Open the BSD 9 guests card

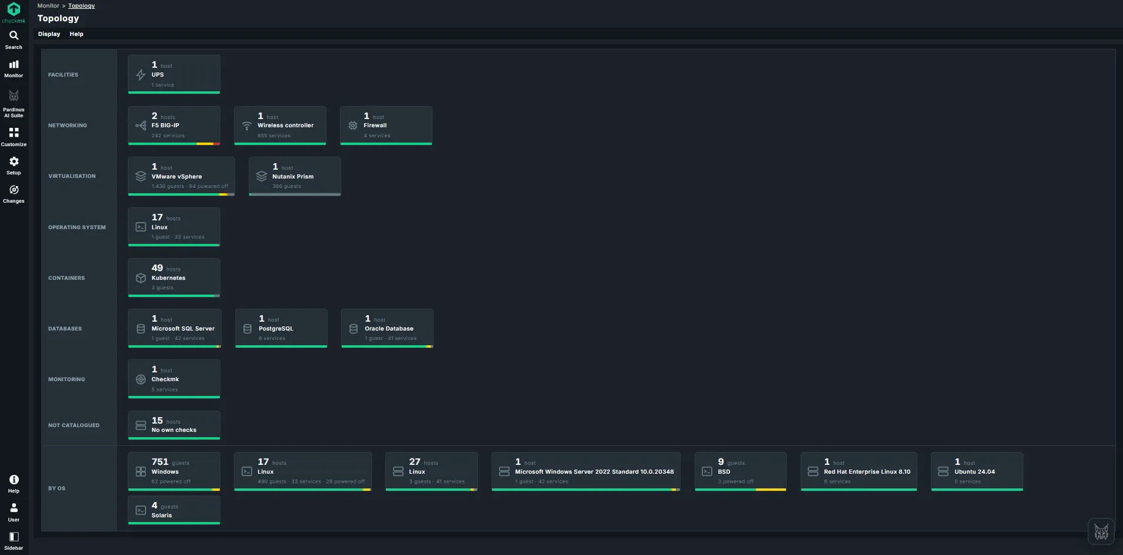741,471
